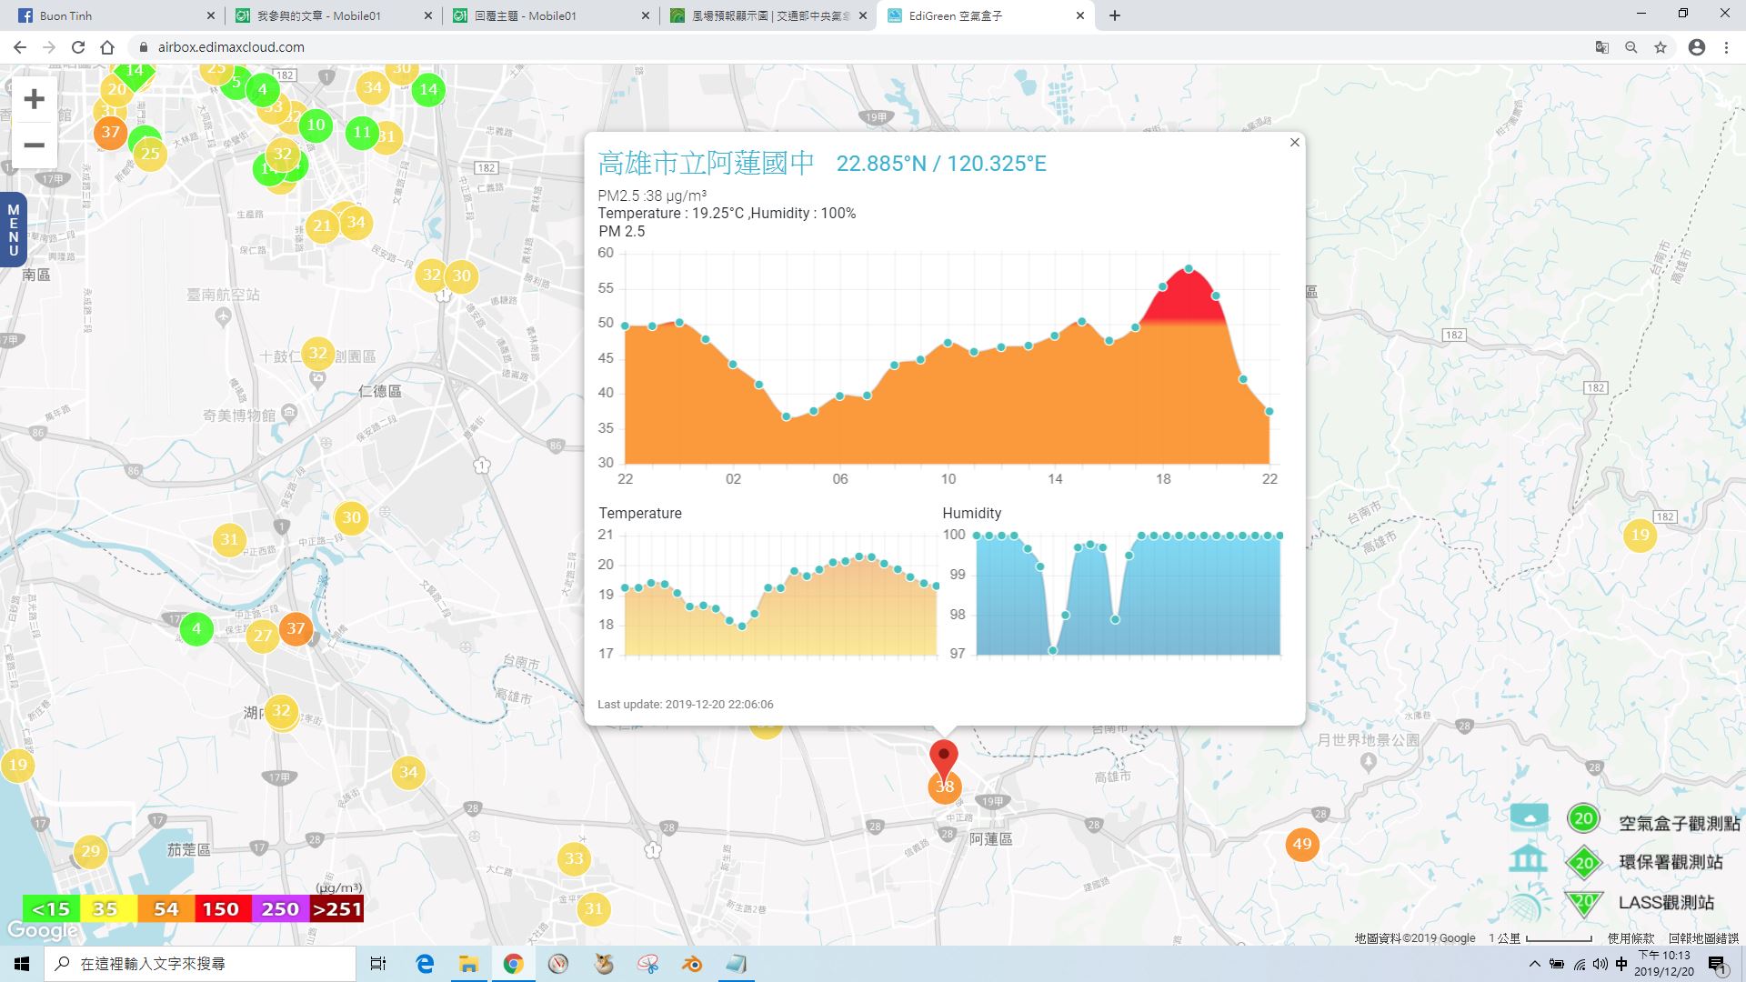Select the EdiGreen 空氣盒子 tab
Viewport: 1746px width, 982px height.
coord(987,15)
